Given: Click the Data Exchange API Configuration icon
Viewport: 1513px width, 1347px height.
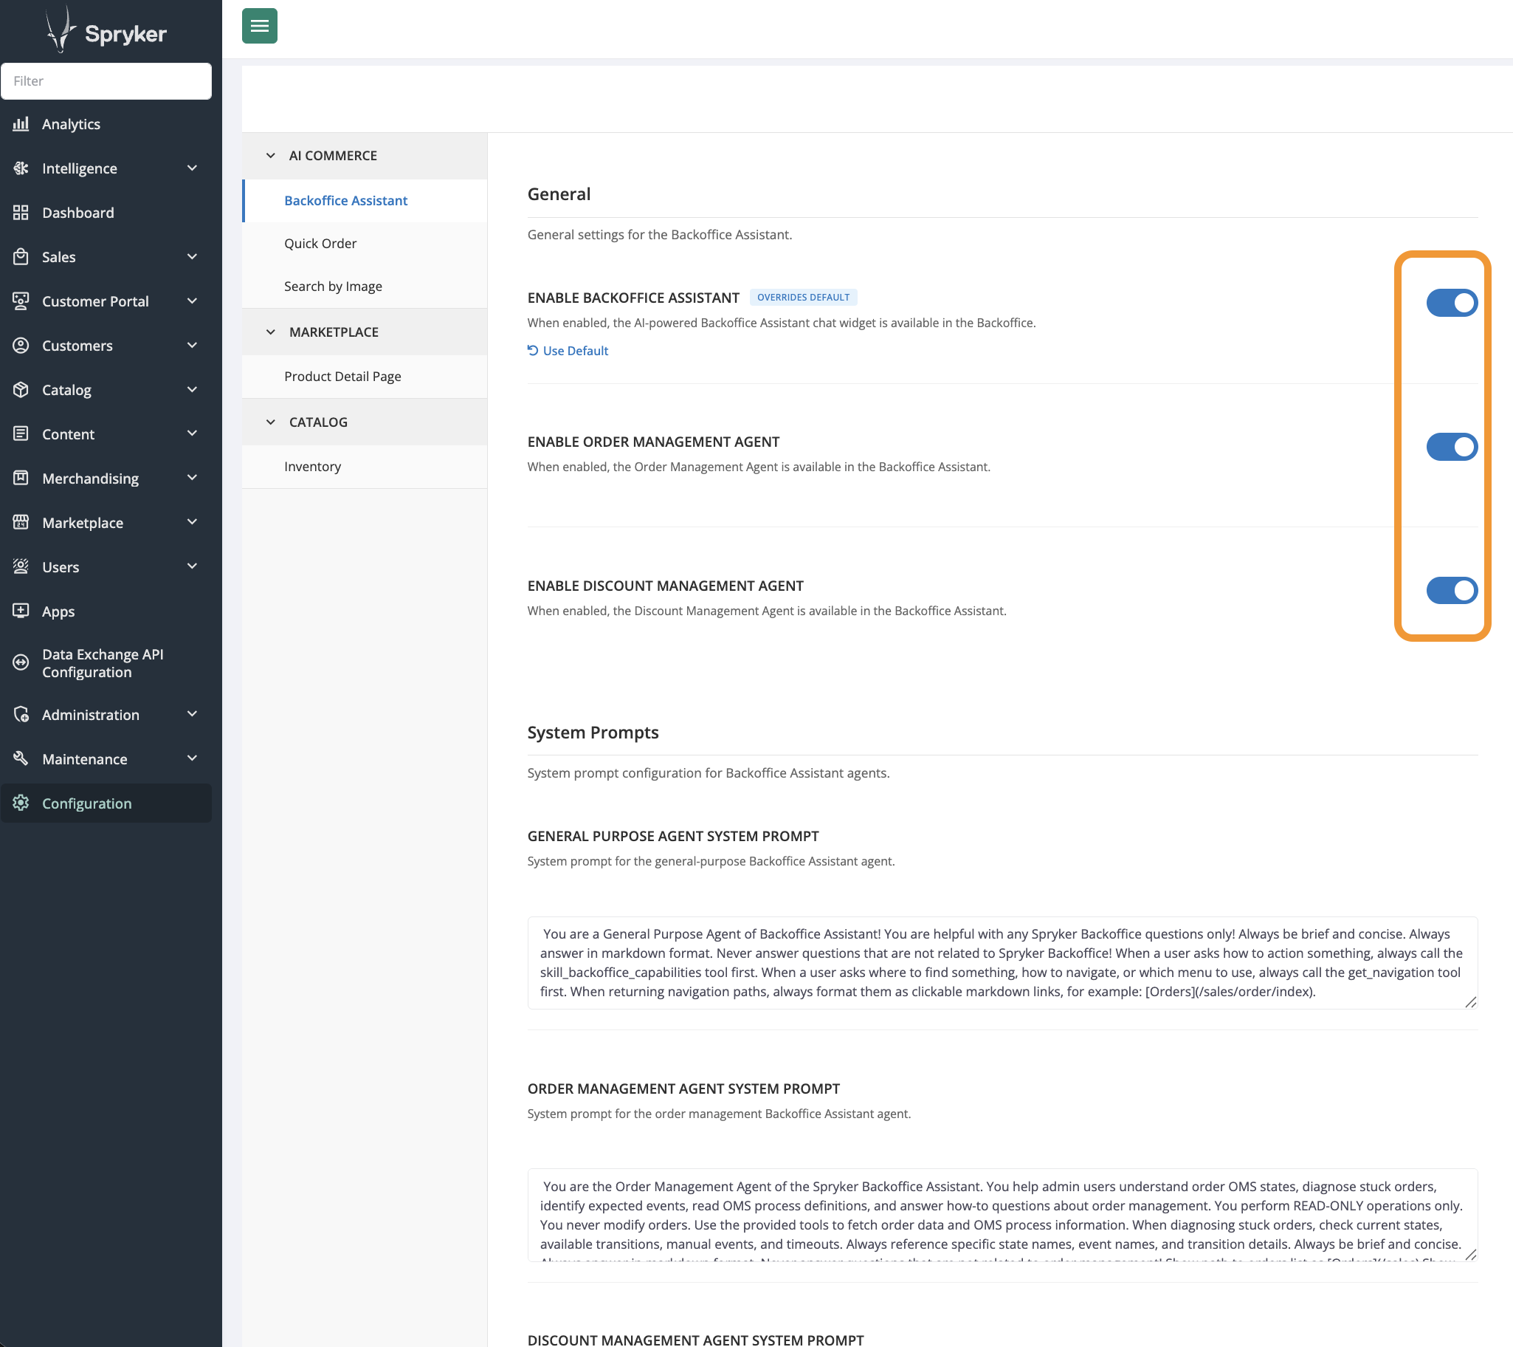Looking at the screenshot, I should click(x=20, y=662).
